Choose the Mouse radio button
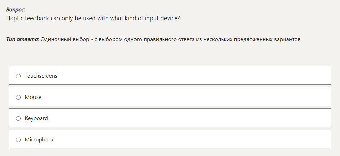Image resolution: width=340 pixels, height=156 pixels. click(x=18, y=97)
